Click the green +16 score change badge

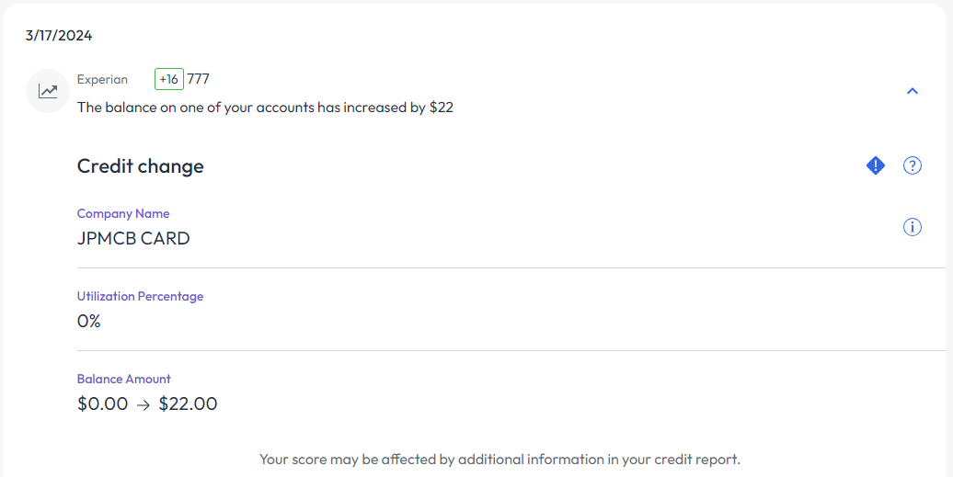(169, 79)
